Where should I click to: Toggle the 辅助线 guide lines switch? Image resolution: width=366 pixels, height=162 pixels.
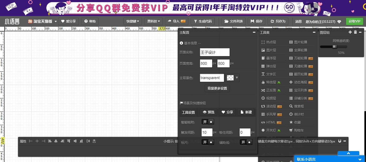click(246, 142)
